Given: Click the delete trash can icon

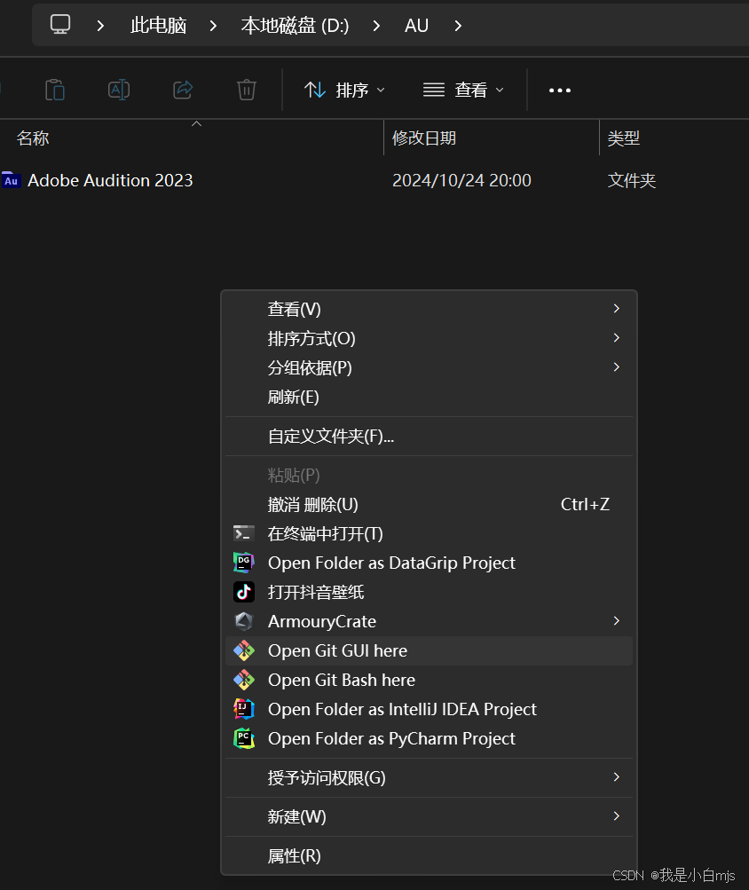Looking at the screenshot, I should 247,90.
